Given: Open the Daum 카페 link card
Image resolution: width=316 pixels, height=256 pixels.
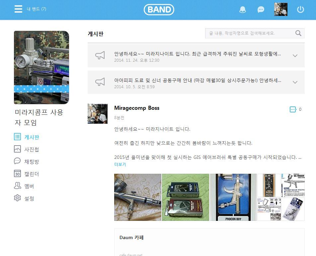Looking at the screenshot, I should pos(209,242).
